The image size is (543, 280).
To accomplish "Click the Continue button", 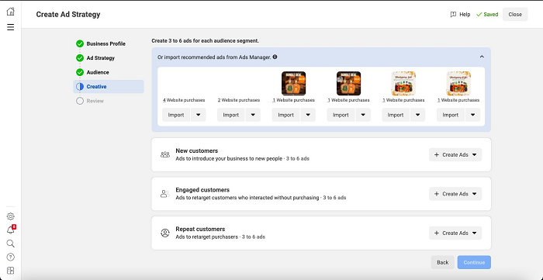I will [474, 262].
